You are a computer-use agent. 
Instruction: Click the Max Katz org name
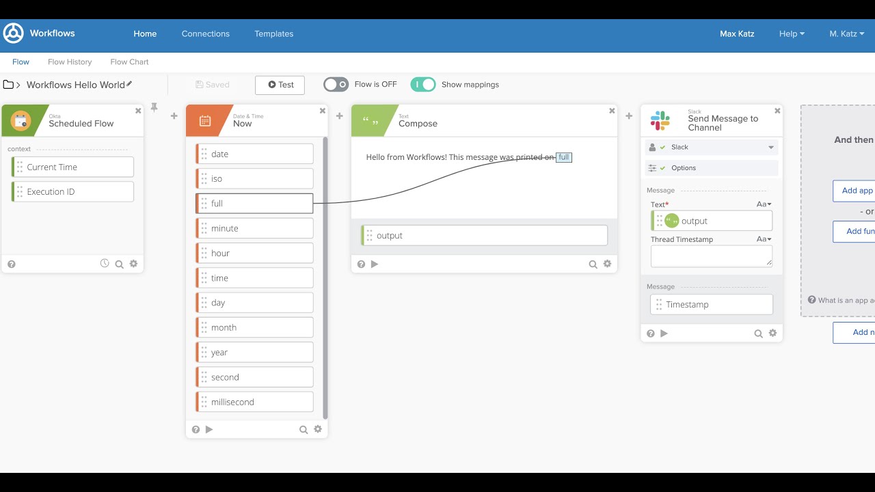(x=737, y=33)
